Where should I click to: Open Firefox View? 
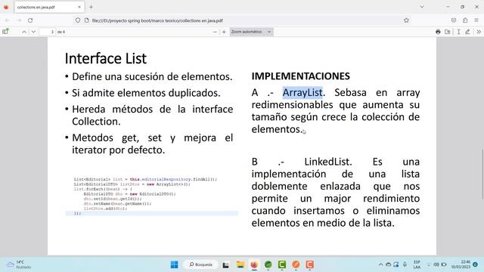pos(6,7)
